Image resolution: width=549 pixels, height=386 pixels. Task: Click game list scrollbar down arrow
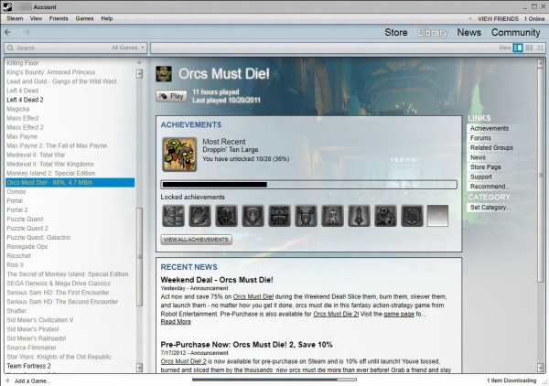(x=139, y=367)
